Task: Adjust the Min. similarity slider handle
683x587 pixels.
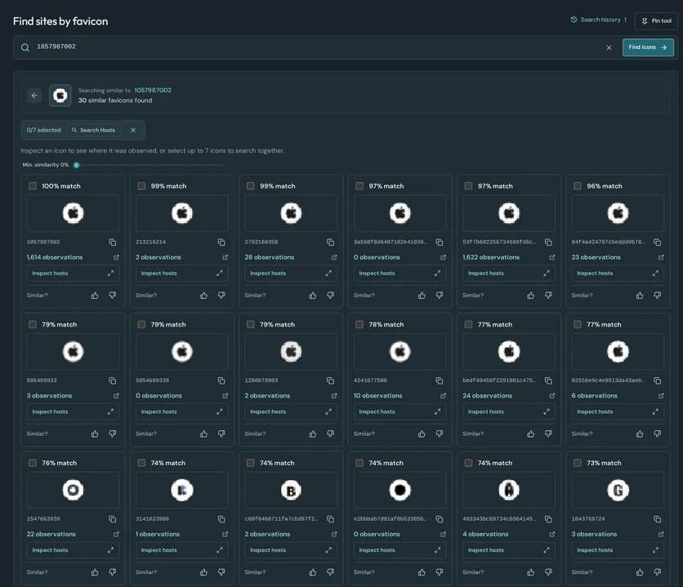Action: click(77, 165)
